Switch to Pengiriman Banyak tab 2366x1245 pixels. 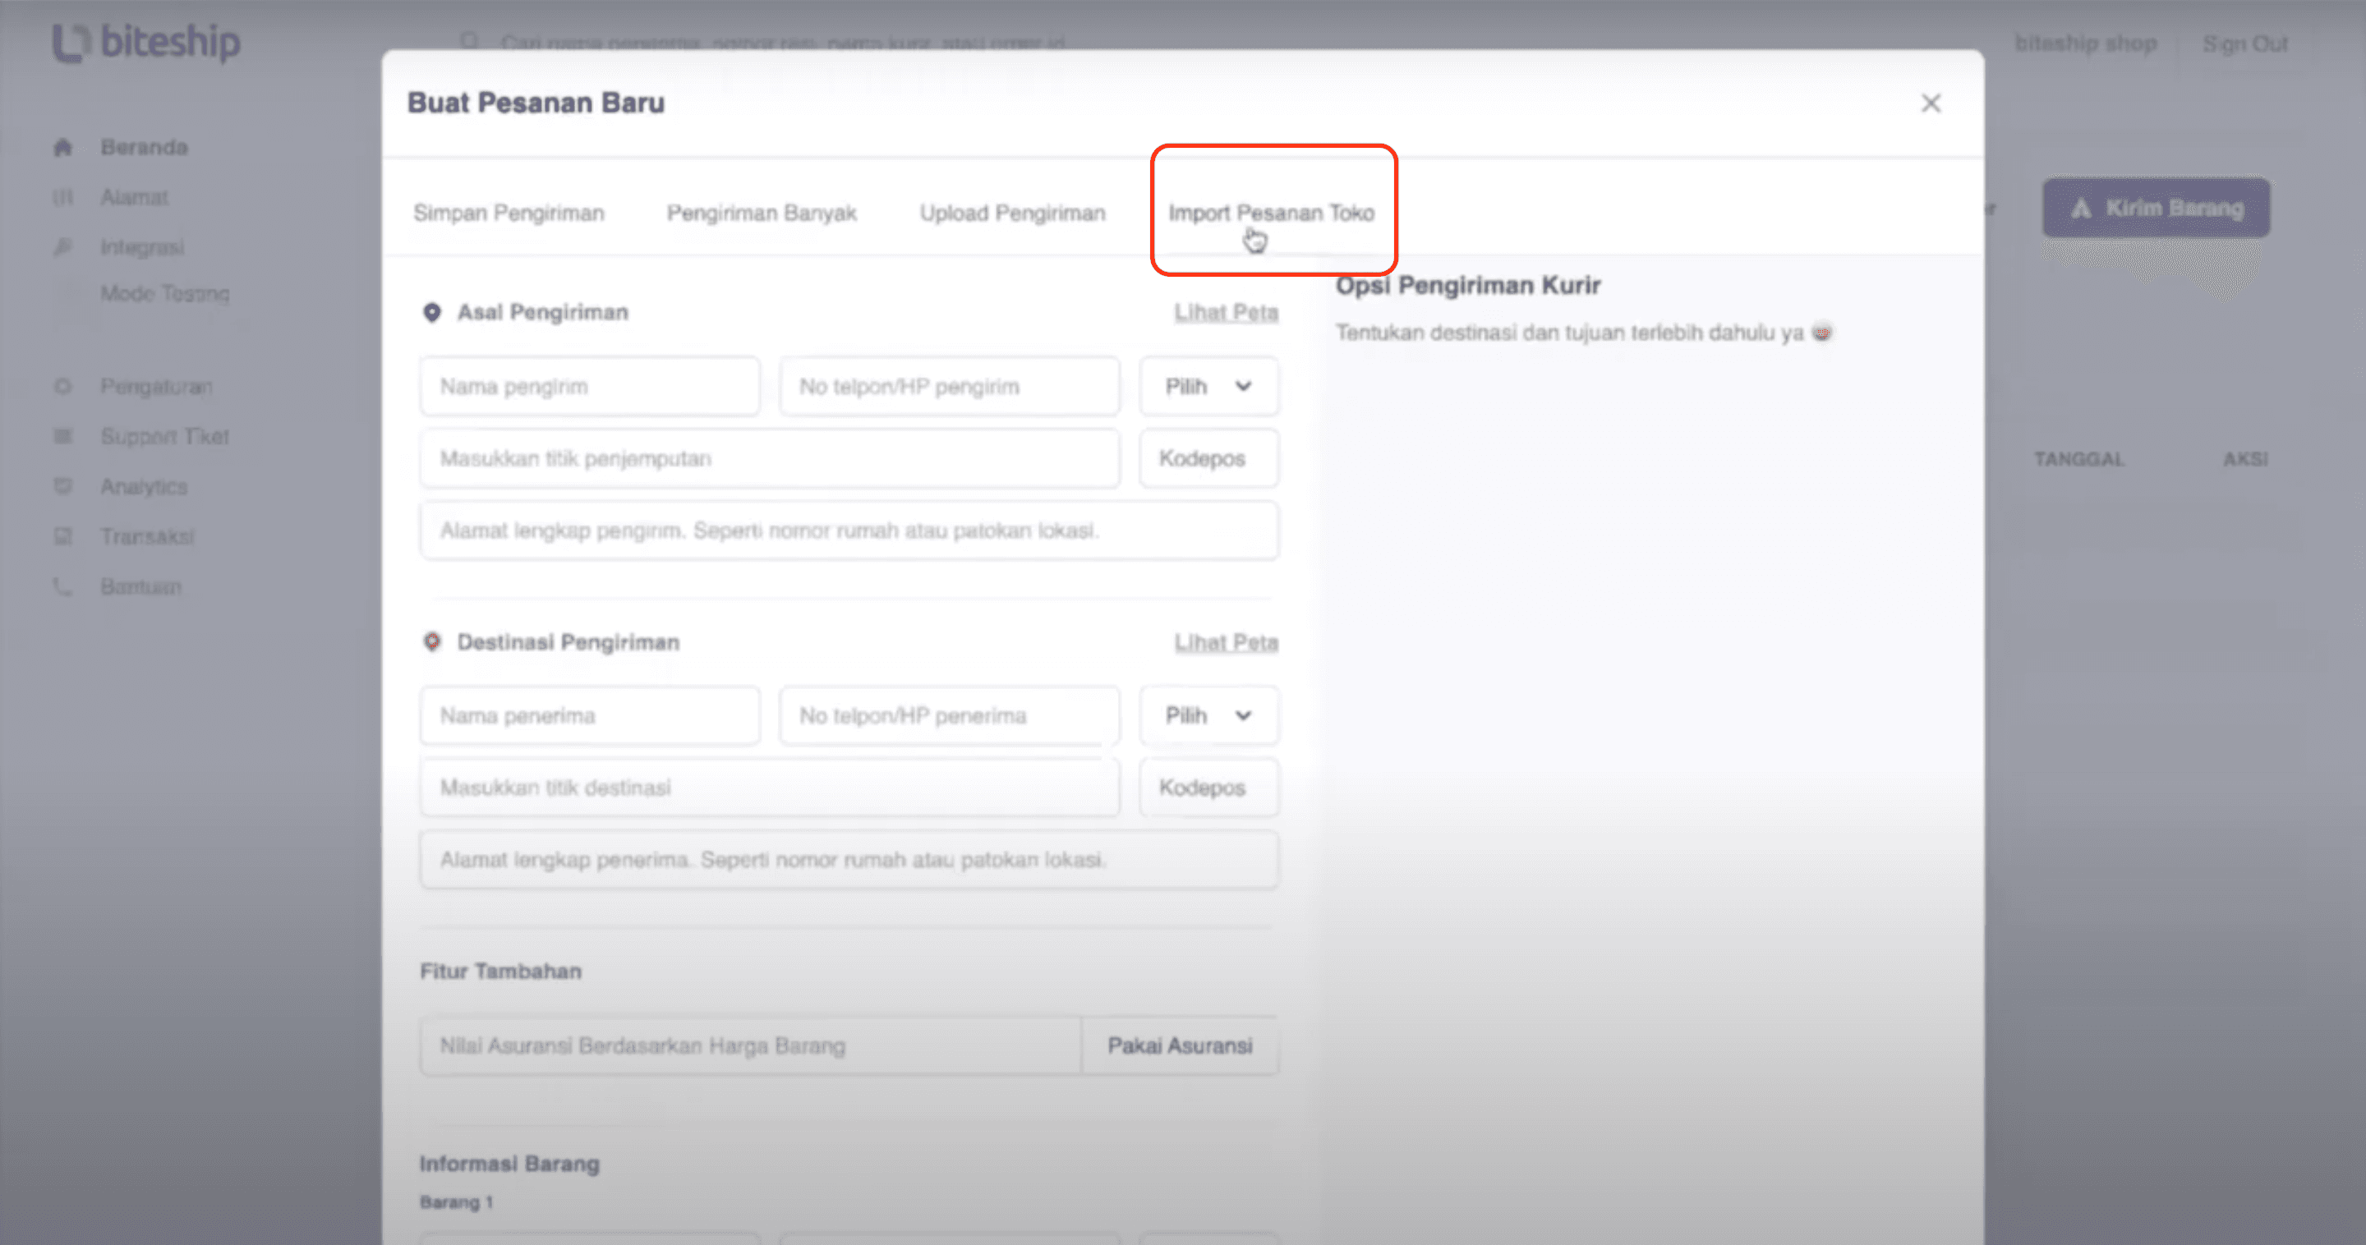pos(762,213)
